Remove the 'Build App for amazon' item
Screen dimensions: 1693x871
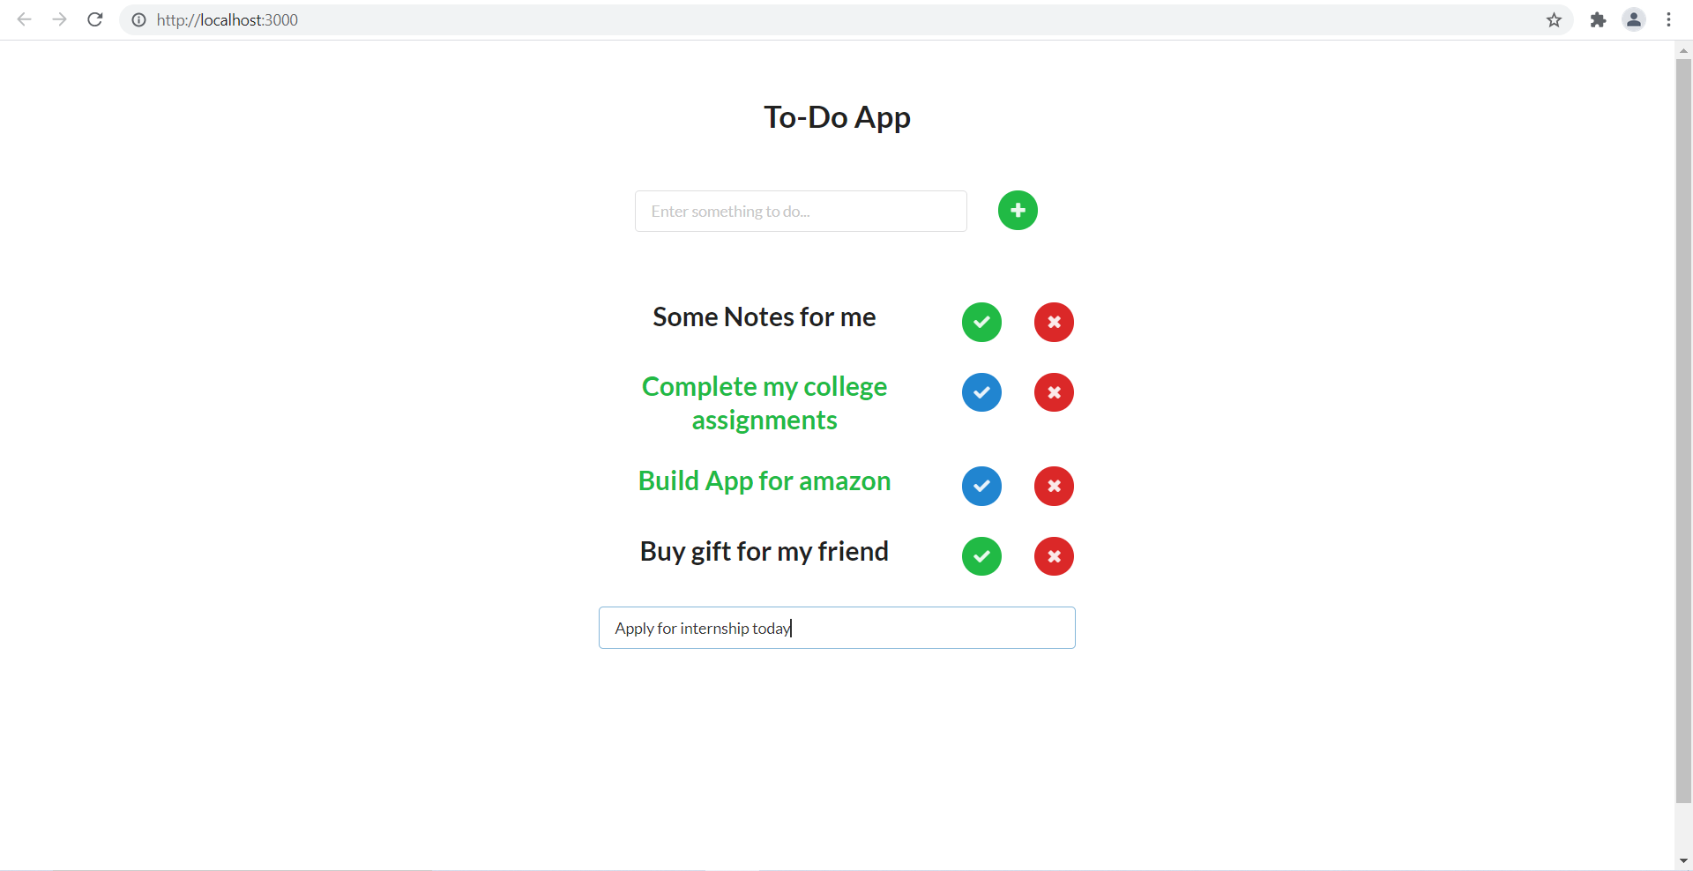click(1054, 486)
